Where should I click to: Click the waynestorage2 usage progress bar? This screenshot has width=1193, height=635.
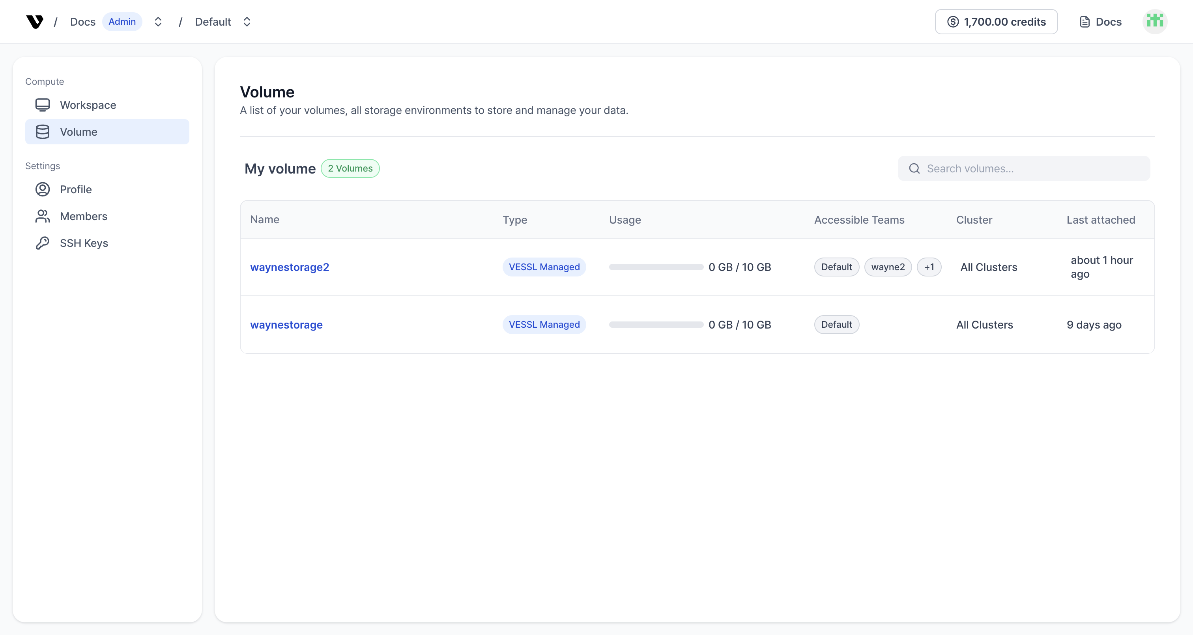[x=656, y=267]
